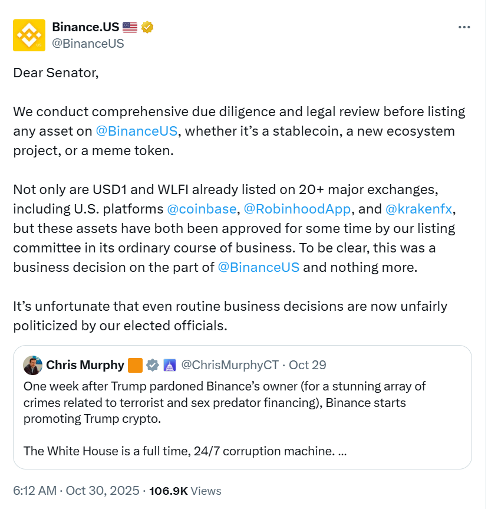Click the 6:12 AM Oct 30 timestamp
488x509 pixels.
[71, 491]
